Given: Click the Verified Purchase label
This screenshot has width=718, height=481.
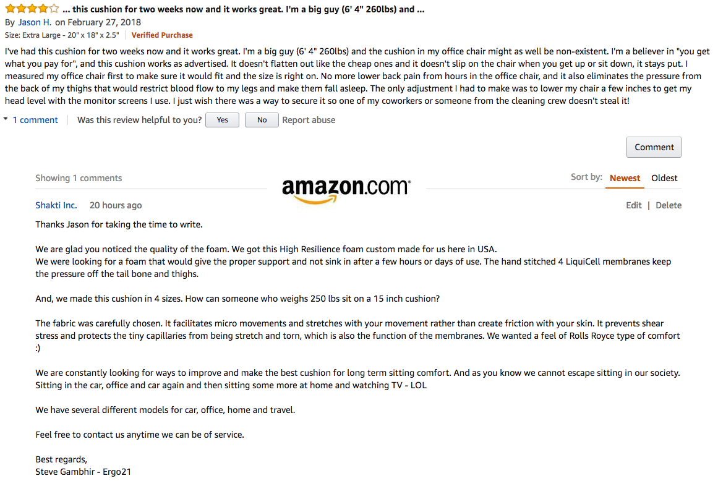Looking at the screenshot, I should click(x=162, y=35).
